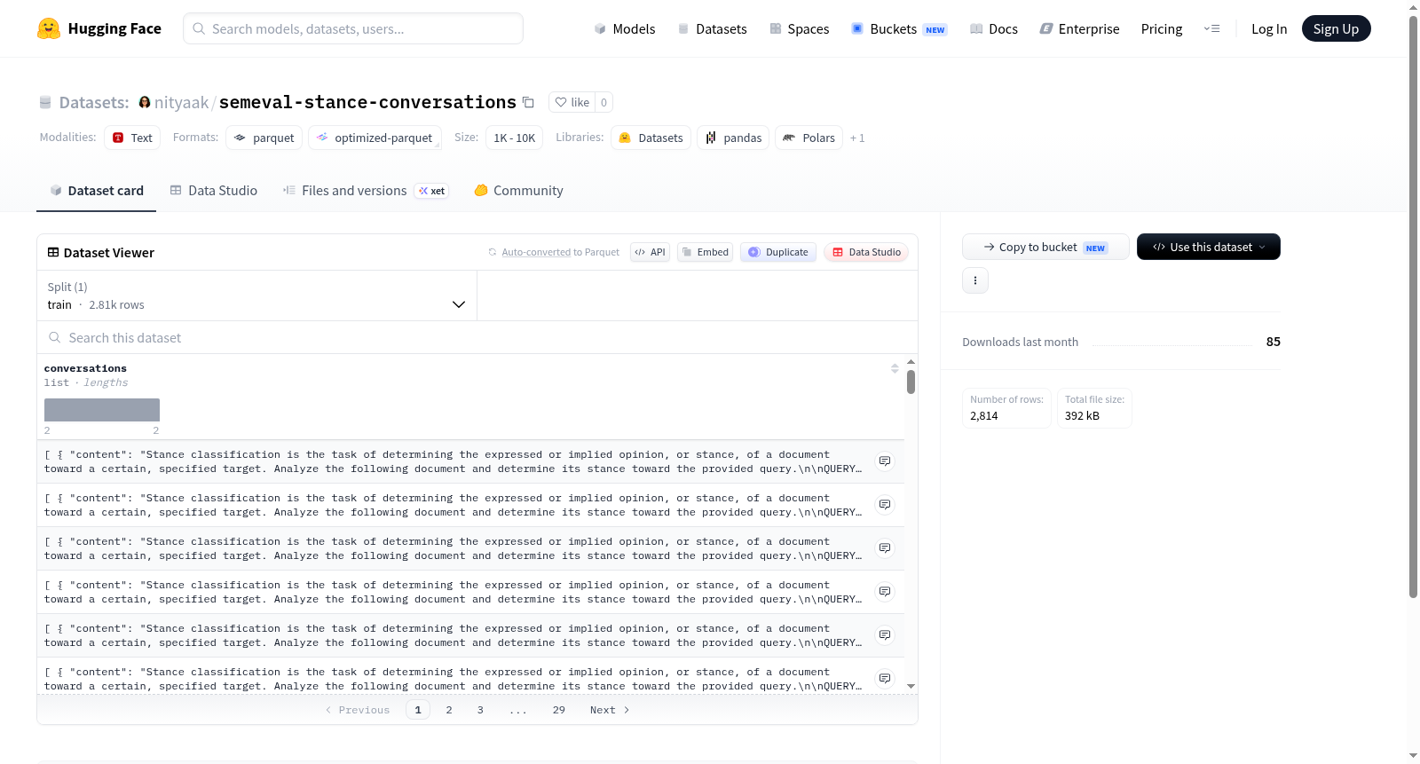Focus the Search this dataset field

(x=477, y=338)
